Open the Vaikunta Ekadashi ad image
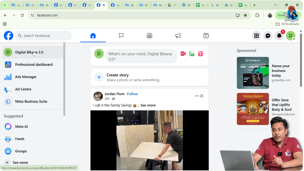The image size is (304, 171). click(x=253, y=109)
